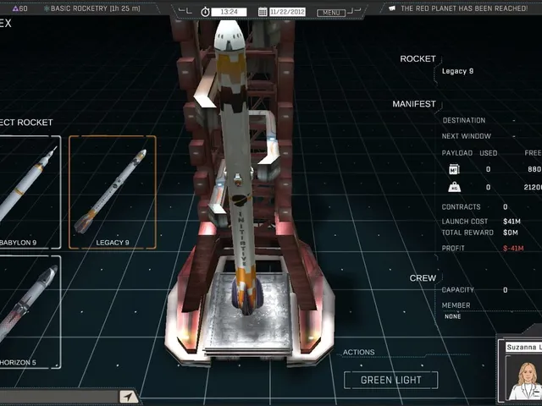The height and width of the screenshot is (406, 542).
Task: Open Suzanna's advisor portrait
Action: click(x=523, y=375)
